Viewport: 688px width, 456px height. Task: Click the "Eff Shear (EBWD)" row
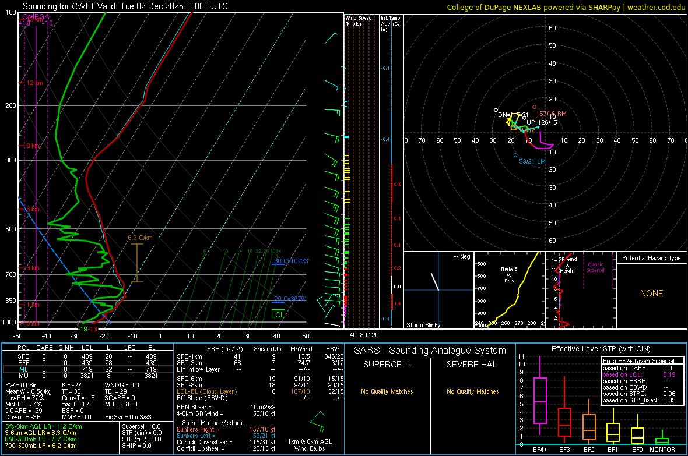coord(260,398)
